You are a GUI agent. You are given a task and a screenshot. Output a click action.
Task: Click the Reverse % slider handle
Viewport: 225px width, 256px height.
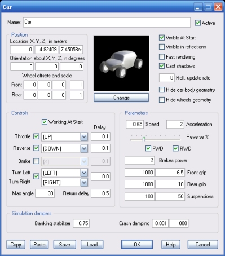click(144, 139)
